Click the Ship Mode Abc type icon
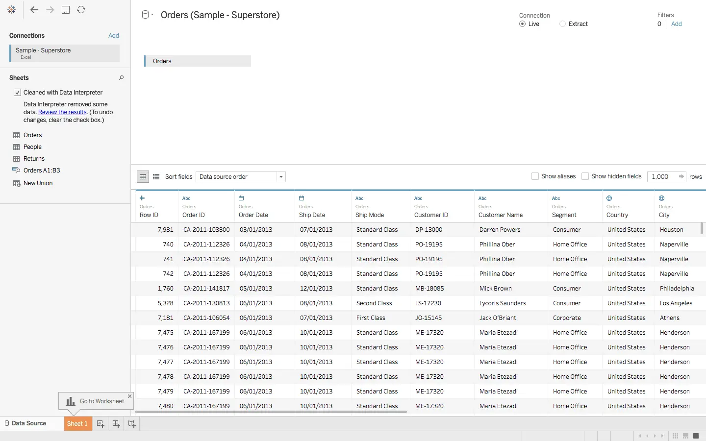 (x=359, y=198)
